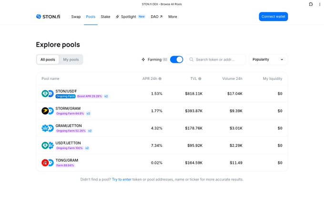Open the STORM/GRAM pool name
This screenshot has width=324, height=202.
click(x=68, y=108)
